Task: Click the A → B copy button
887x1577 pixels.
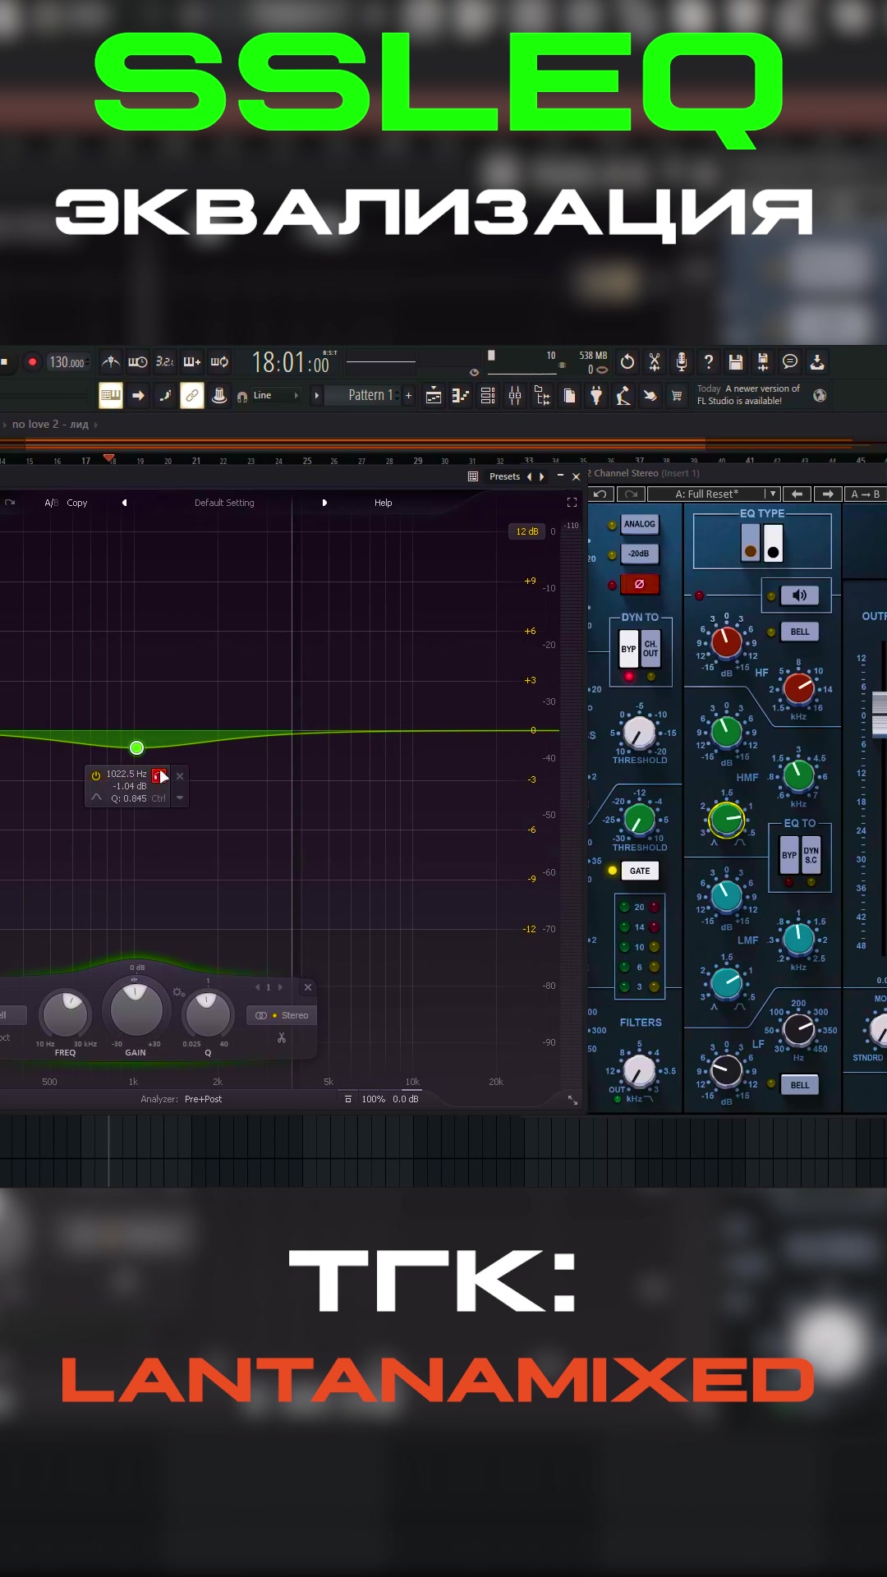Action: [866, 494]
